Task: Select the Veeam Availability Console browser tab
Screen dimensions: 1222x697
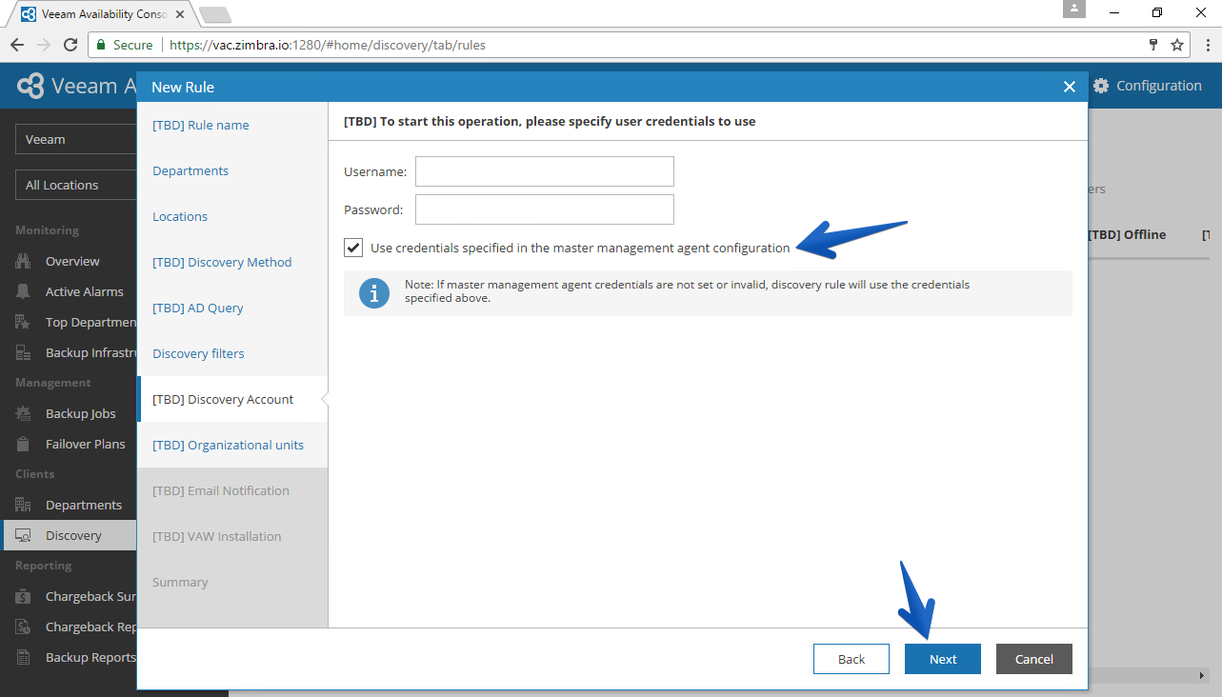Action: (103, 14)
